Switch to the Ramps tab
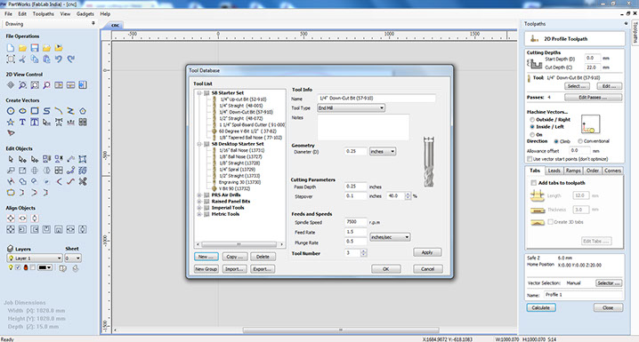The width and height of the screenshot is (639, 342). 573,171
